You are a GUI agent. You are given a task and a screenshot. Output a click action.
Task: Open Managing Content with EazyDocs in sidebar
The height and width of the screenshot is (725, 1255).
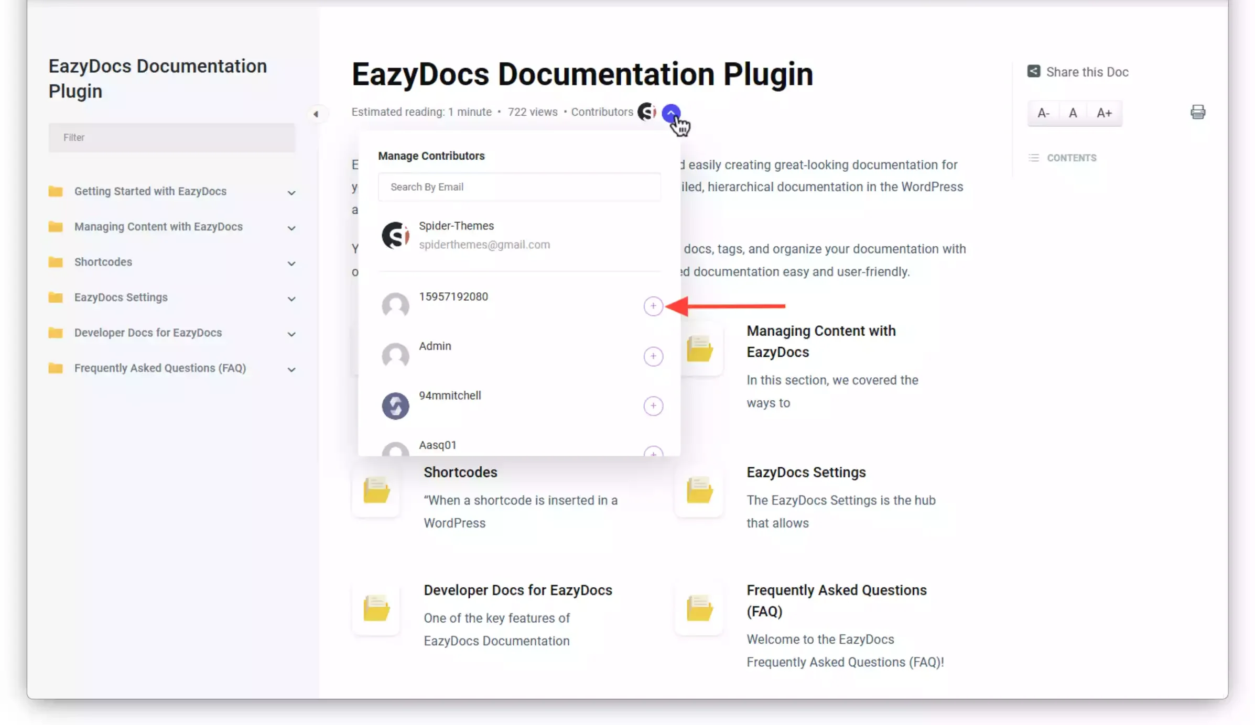pyautogui.click(x=158, y=226)
